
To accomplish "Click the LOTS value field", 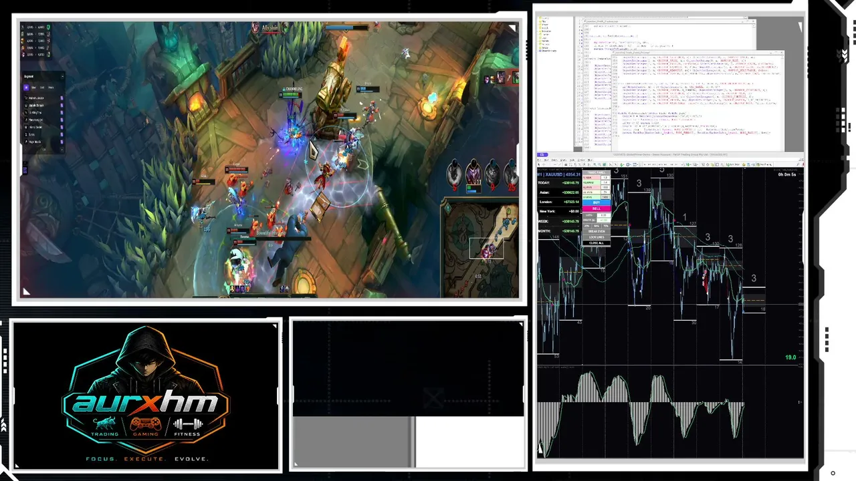I will click(x=604, y=215).
